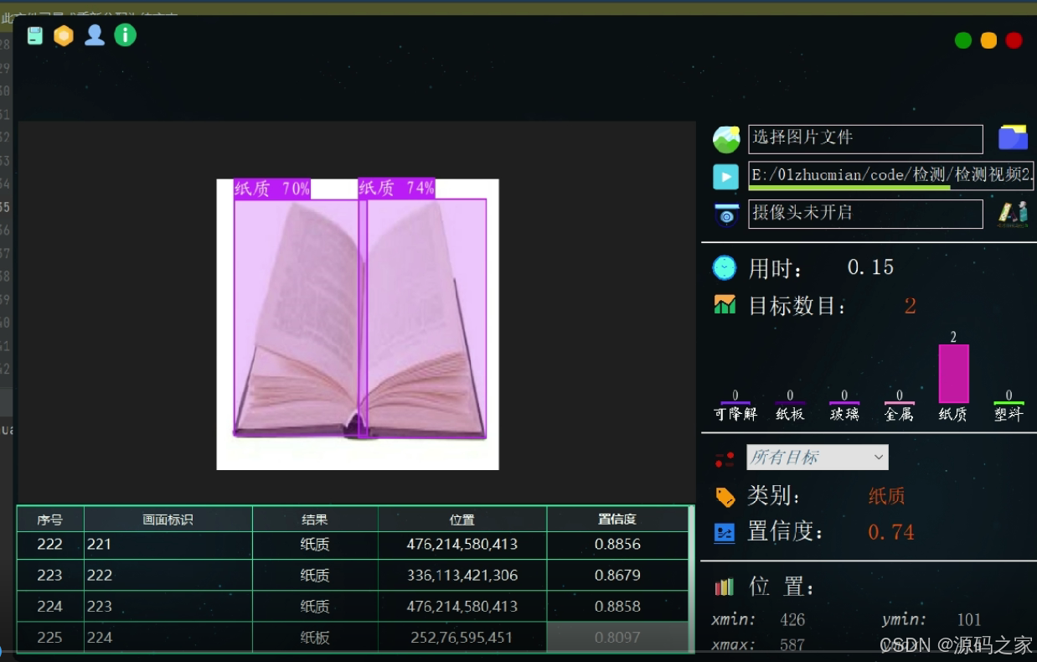Click the icon beside 置信度 label
1037x662 pixels.
point(725,531)
